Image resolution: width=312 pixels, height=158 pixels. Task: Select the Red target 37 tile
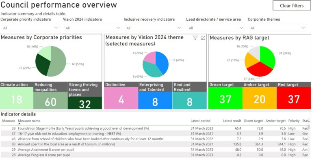click(x=294, y=96)
